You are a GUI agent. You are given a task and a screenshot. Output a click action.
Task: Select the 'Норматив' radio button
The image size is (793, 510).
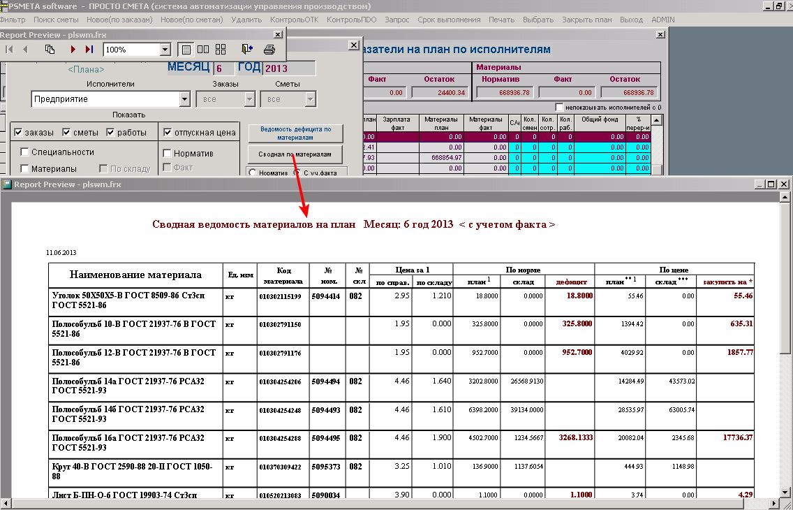252,173
